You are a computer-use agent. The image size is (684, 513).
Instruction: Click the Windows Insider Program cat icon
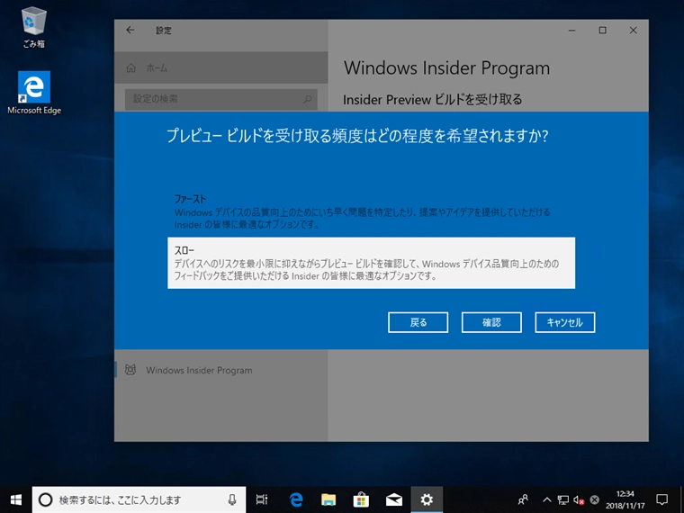[x=130, y=370]
